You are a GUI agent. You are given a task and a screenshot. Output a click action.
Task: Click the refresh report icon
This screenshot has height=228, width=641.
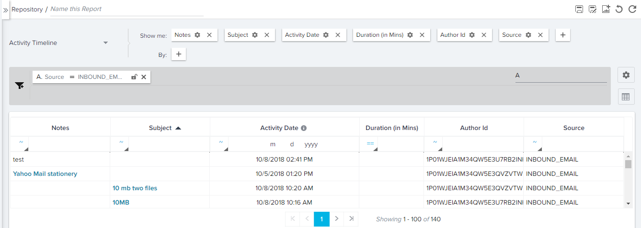coord(632,9)
